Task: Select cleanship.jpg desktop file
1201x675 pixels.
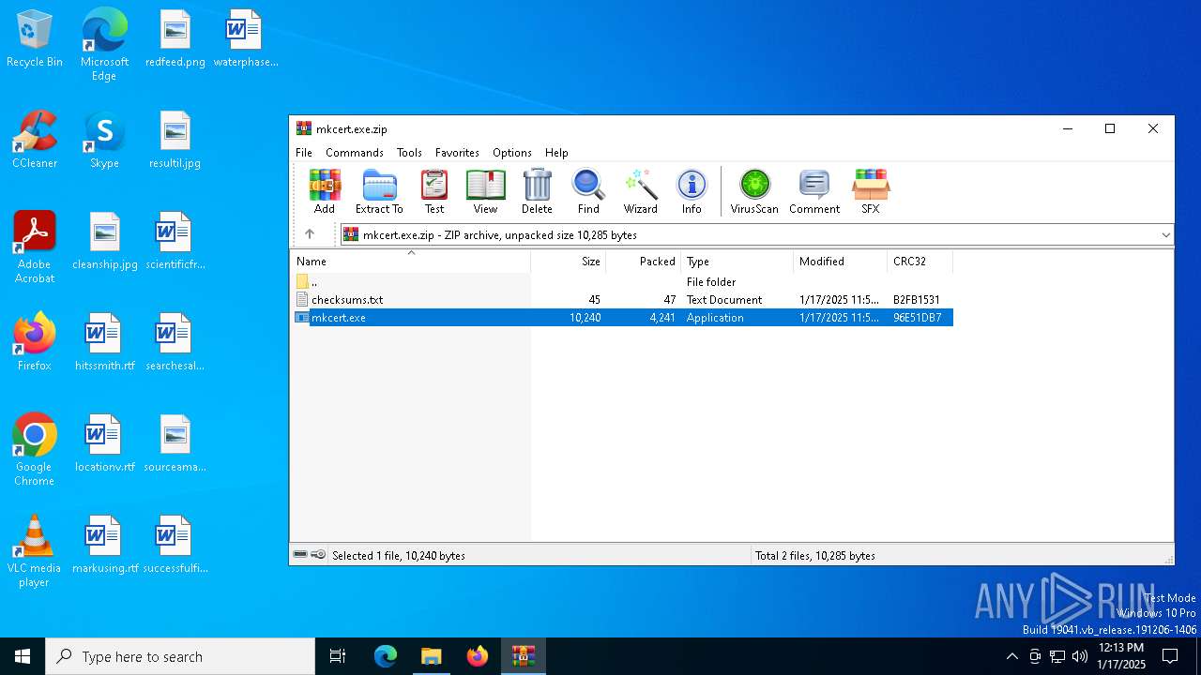Action: pos(105,241)
